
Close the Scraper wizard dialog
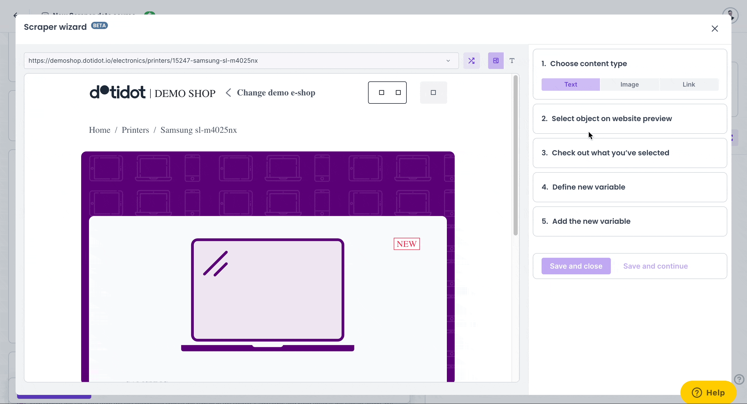(715, 29)
